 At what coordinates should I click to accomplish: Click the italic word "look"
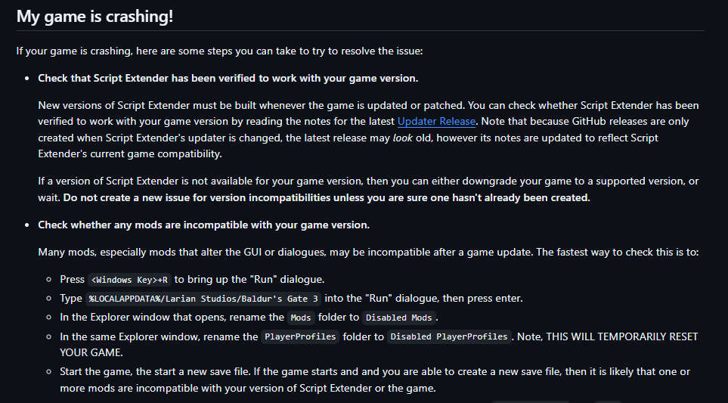tap(402, 138)
